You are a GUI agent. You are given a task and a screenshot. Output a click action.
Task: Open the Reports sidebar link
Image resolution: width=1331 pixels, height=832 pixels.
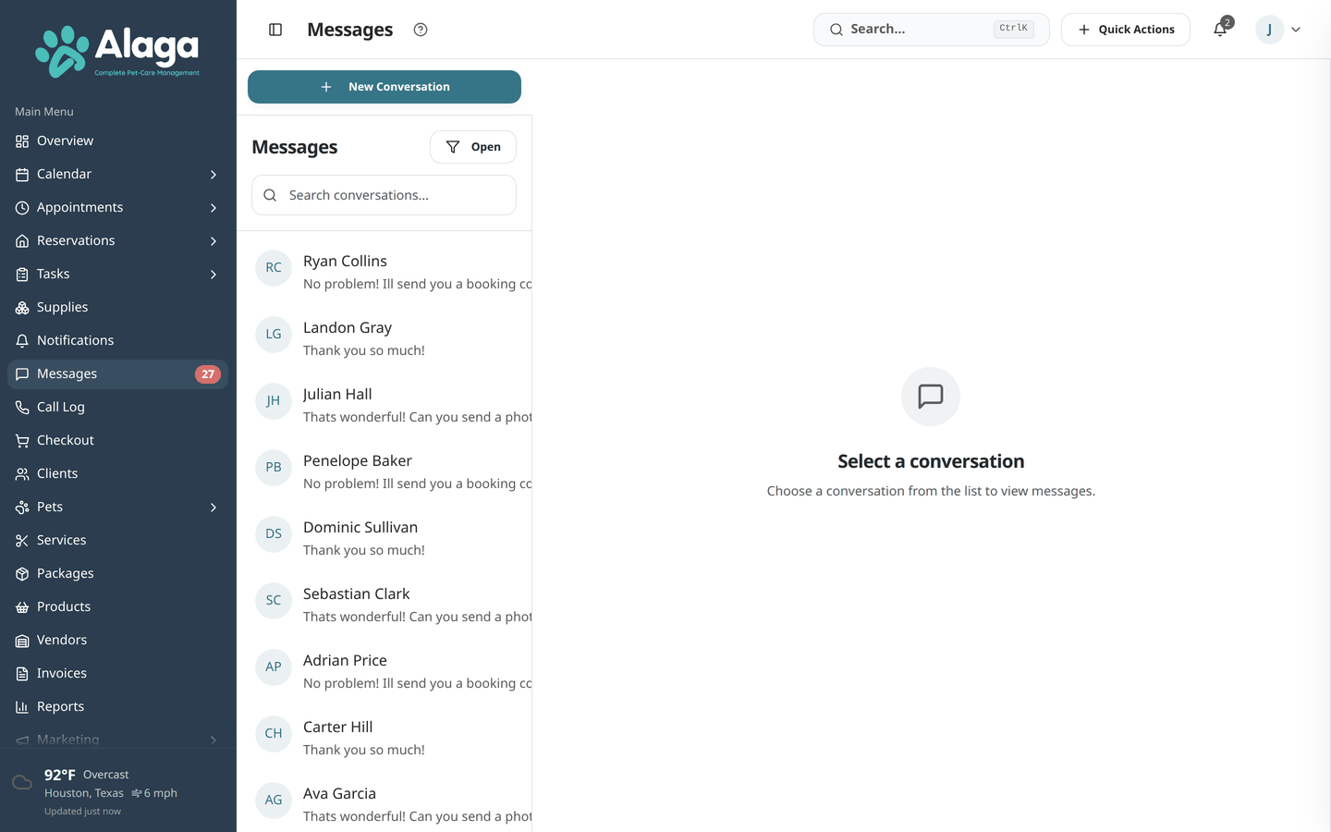[x=117, y=707]
